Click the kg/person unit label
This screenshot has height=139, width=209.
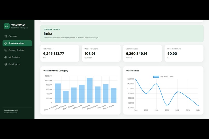pos(88,58)
